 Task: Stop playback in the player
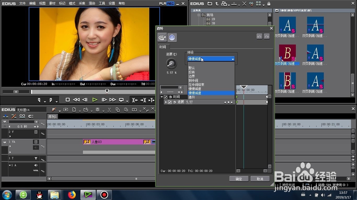pos(67,100)
